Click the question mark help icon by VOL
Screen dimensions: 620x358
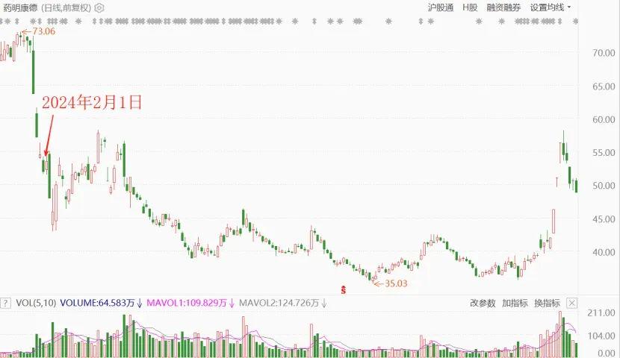[x=5, y=303]
